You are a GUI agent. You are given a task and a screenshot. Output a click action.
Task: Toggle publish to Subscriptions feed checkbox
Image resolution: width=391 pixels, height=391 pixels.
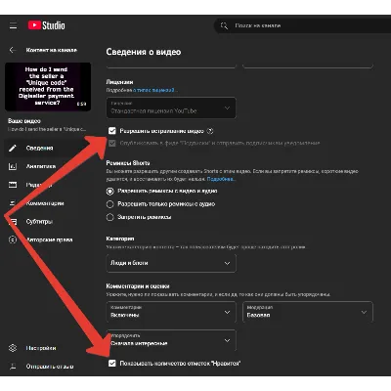[x=112, y=143]
